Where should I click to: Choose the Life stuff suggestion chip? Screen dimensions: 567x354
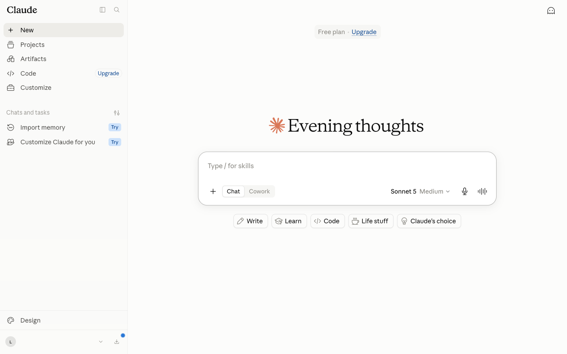coord(371,221)
